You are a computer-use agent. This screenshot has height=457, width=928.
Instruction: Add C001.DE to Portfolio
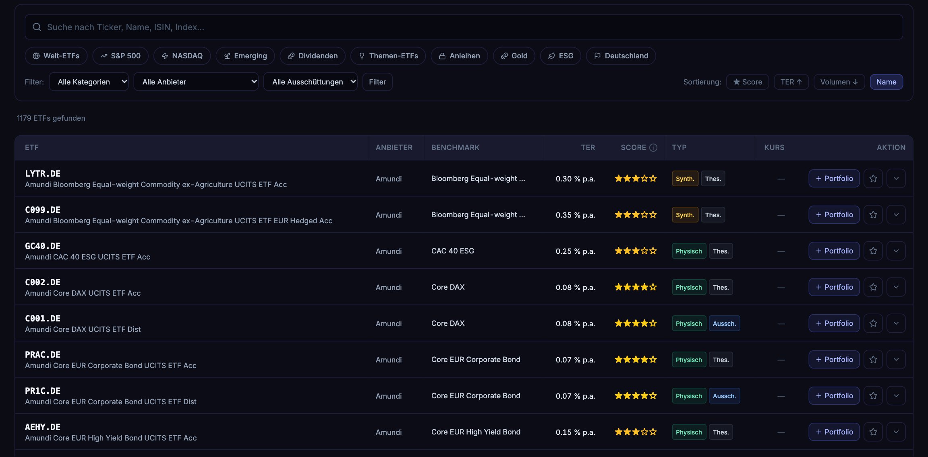coord(834,323)
